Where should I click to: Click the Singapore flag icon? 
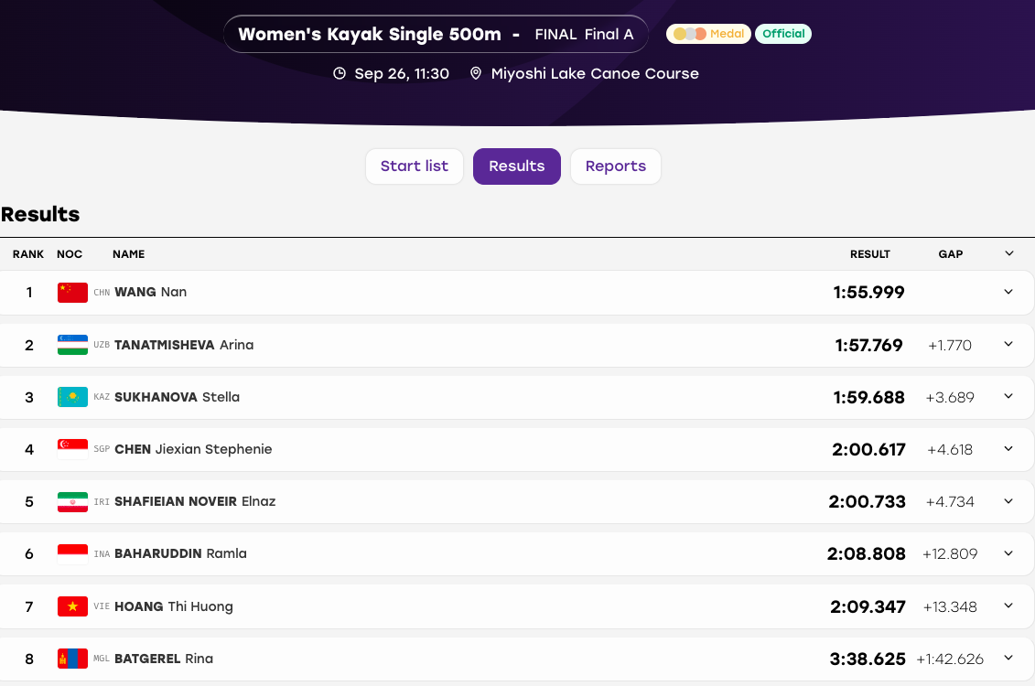[72, 449]
